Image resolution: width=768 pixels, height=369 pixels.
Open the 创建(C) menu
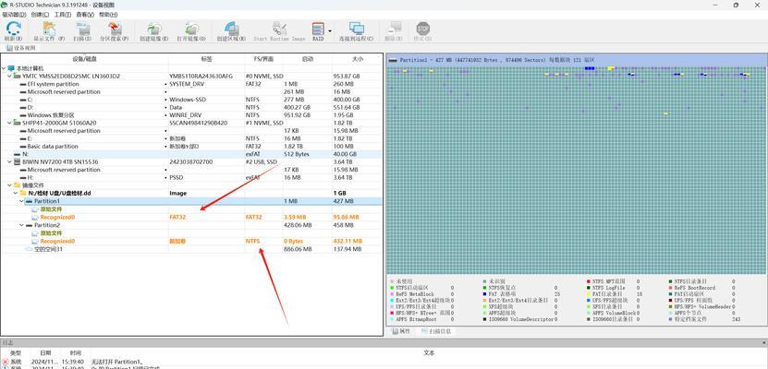point(40,15)
